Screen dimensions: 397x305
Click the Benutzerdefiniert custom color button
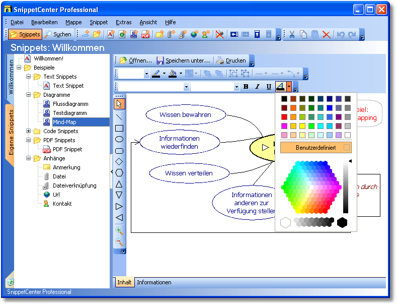pyautogui.click(x=315, y=147)
